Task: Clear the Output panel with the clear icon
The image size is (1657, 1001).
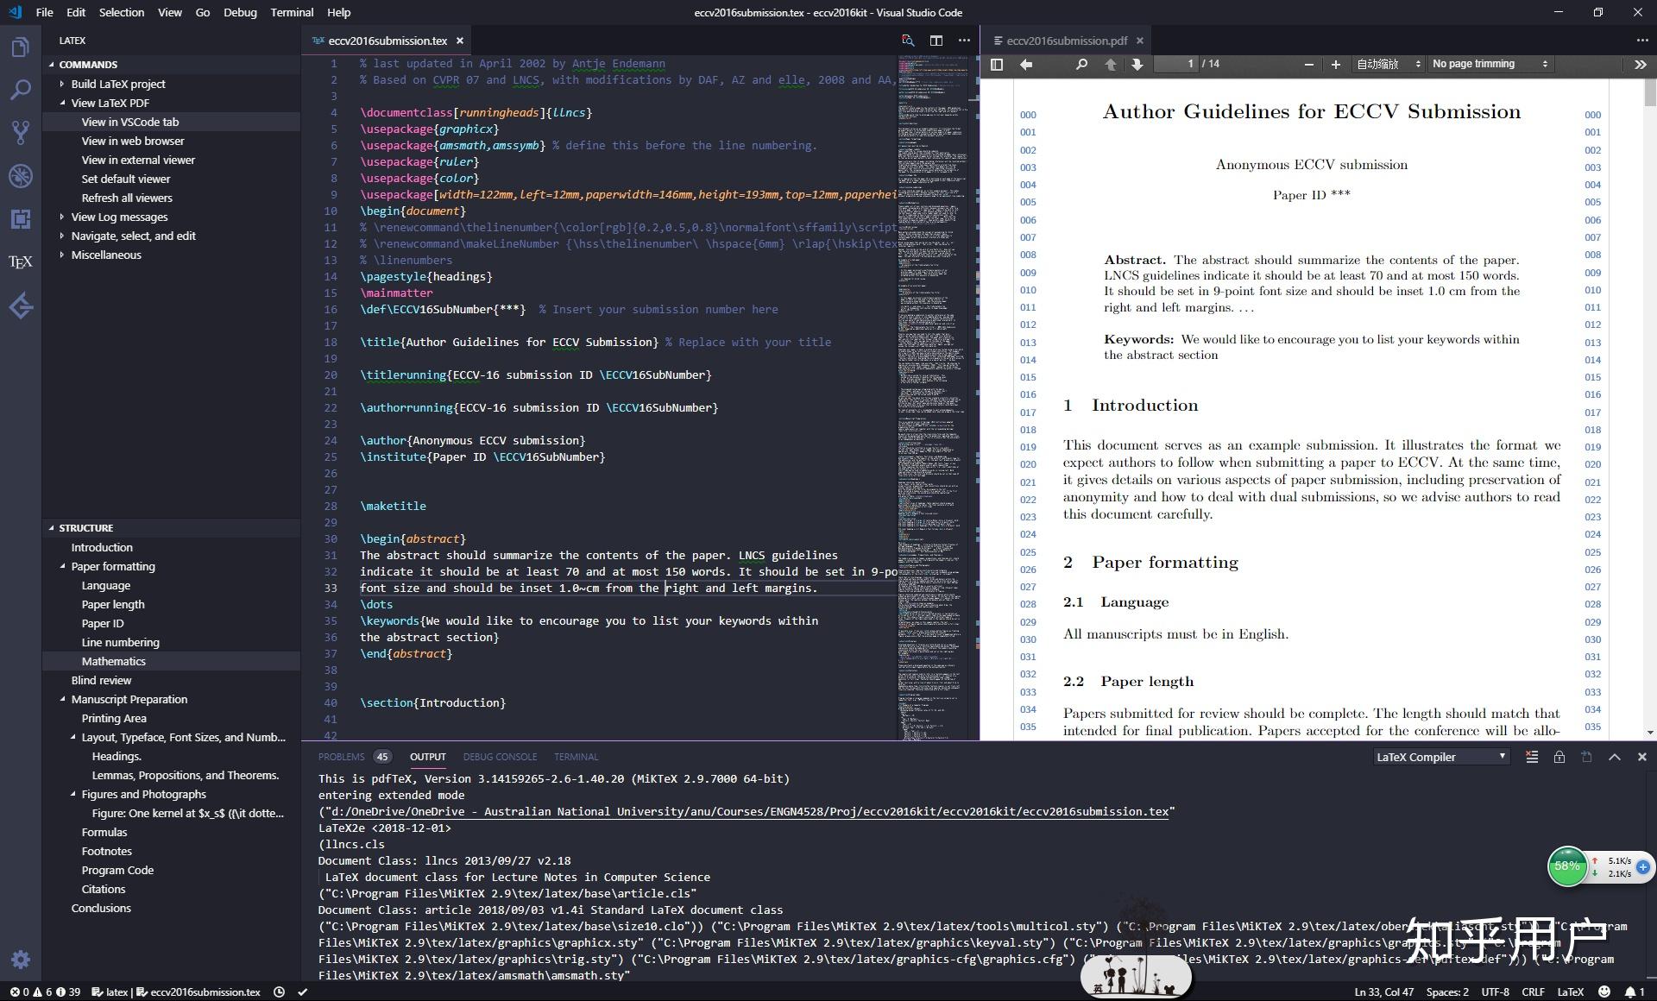Action: [x=1532, y=757]
